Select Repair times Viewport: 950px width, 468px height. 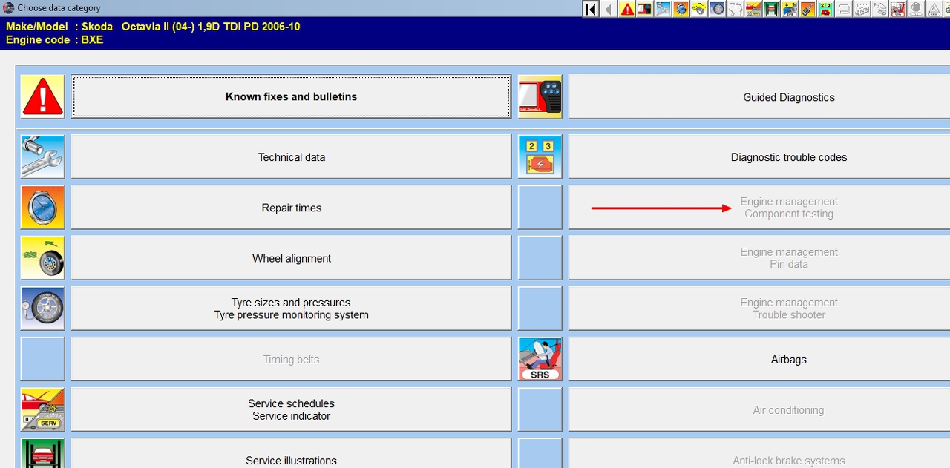pyautogui.click(x=291, y=208)
